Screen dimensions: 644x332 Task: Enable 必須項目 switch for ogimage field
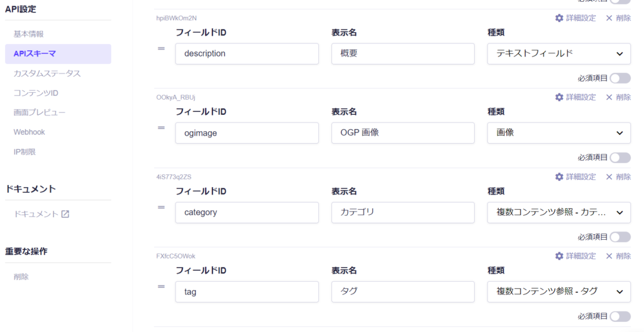(x=619, y=158)
